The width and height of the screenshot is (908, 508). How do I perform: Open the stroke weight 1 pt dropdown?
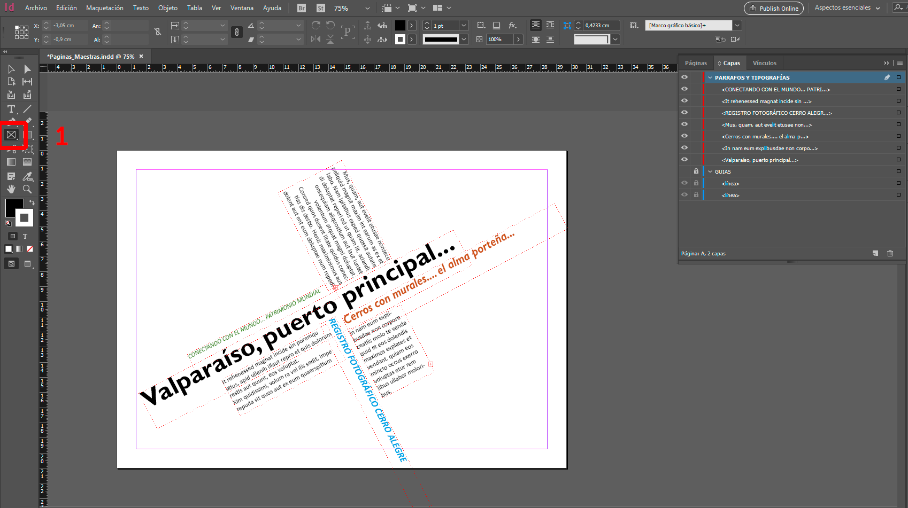pos(464,25)
